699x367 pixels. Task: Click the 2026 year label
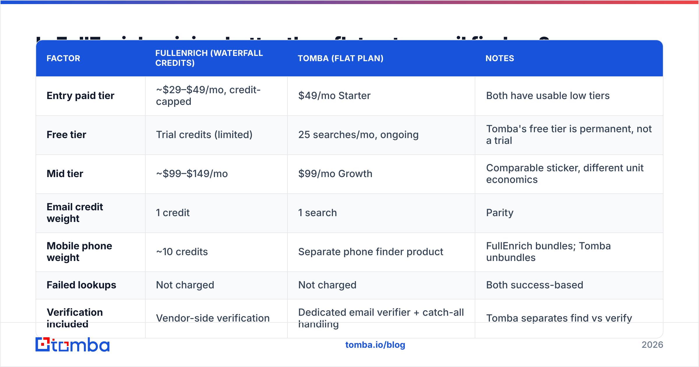click(x=652, y=345)
